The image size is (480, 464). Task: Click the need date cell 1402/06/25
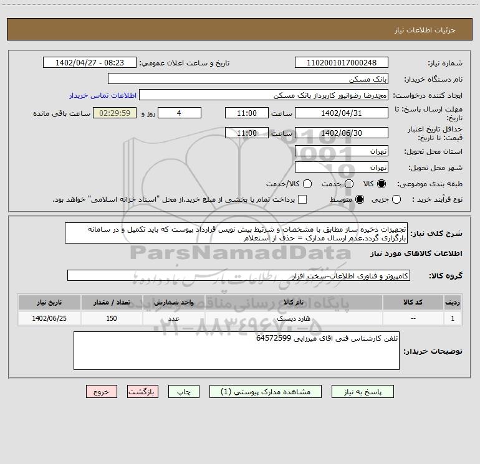(49, 318)
